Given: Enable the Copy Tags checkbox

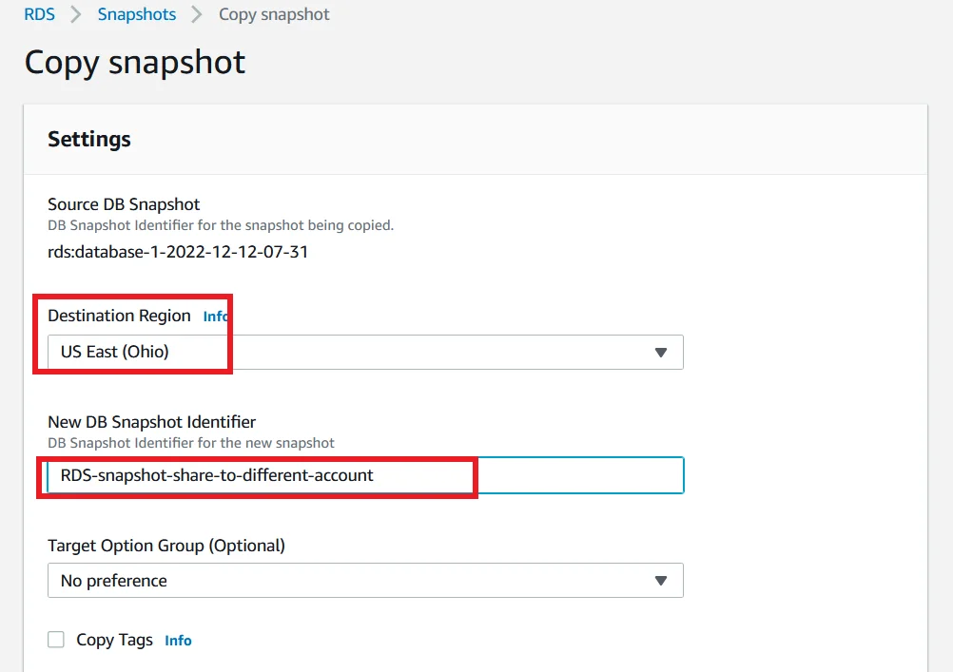Looking at the screenshot, I should click(x=57, y=640).
